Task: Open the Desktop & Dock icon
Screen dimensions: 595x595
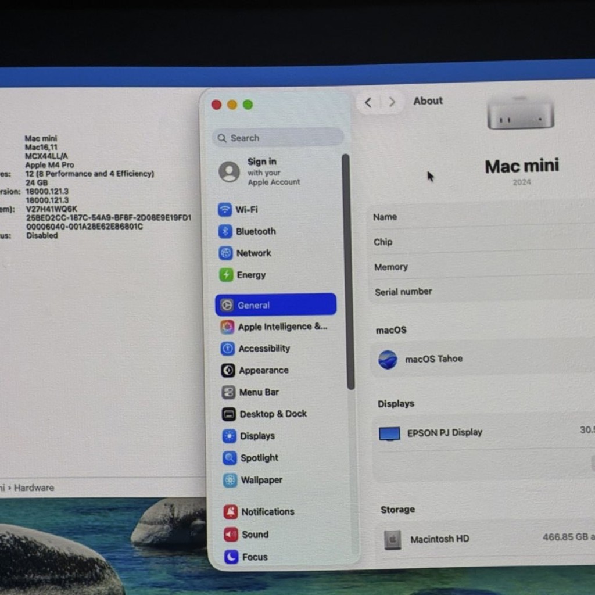Action: (229, 414)
